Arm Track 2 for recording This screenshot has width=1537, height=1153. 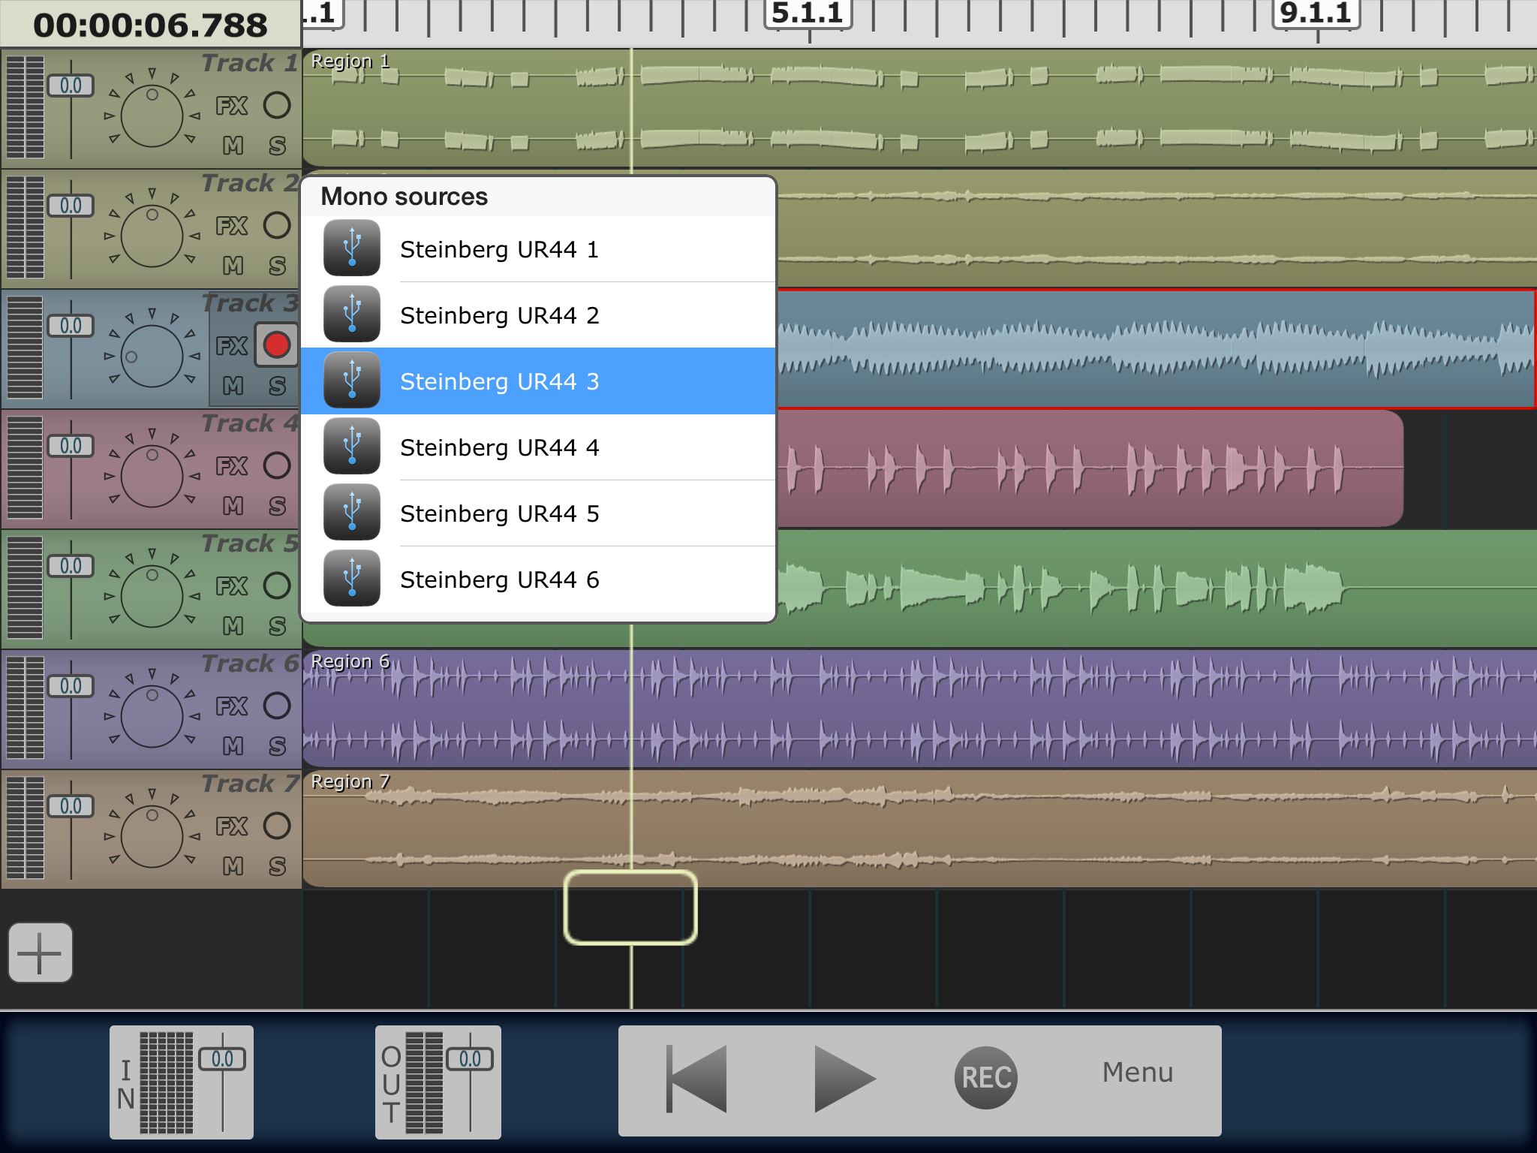pyautogui.click(x=277, y=225)
